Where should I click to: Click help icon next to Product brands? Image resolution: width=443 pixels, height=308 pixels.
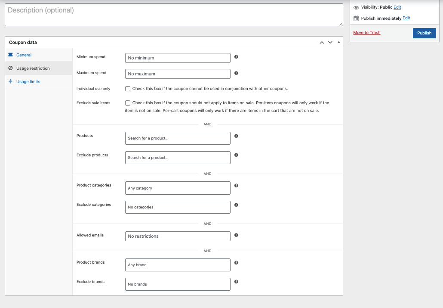[x=236, y=263]
